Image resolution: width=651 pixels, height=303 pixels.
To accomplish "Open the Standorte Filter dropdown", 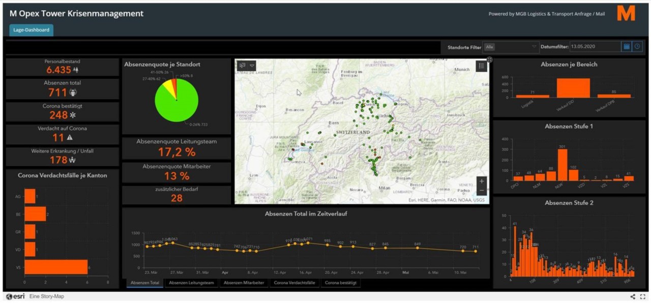I will tap(511, 47).
